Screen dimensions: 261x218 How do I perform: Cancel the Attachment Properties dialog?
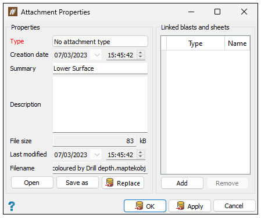tap(234, 206)
